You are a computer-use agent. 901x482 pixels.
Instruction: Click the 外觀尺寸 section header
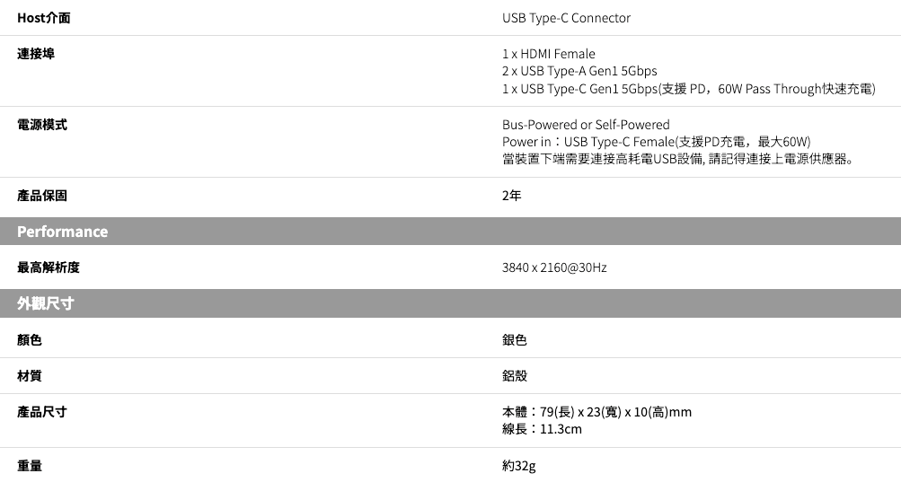46,303
